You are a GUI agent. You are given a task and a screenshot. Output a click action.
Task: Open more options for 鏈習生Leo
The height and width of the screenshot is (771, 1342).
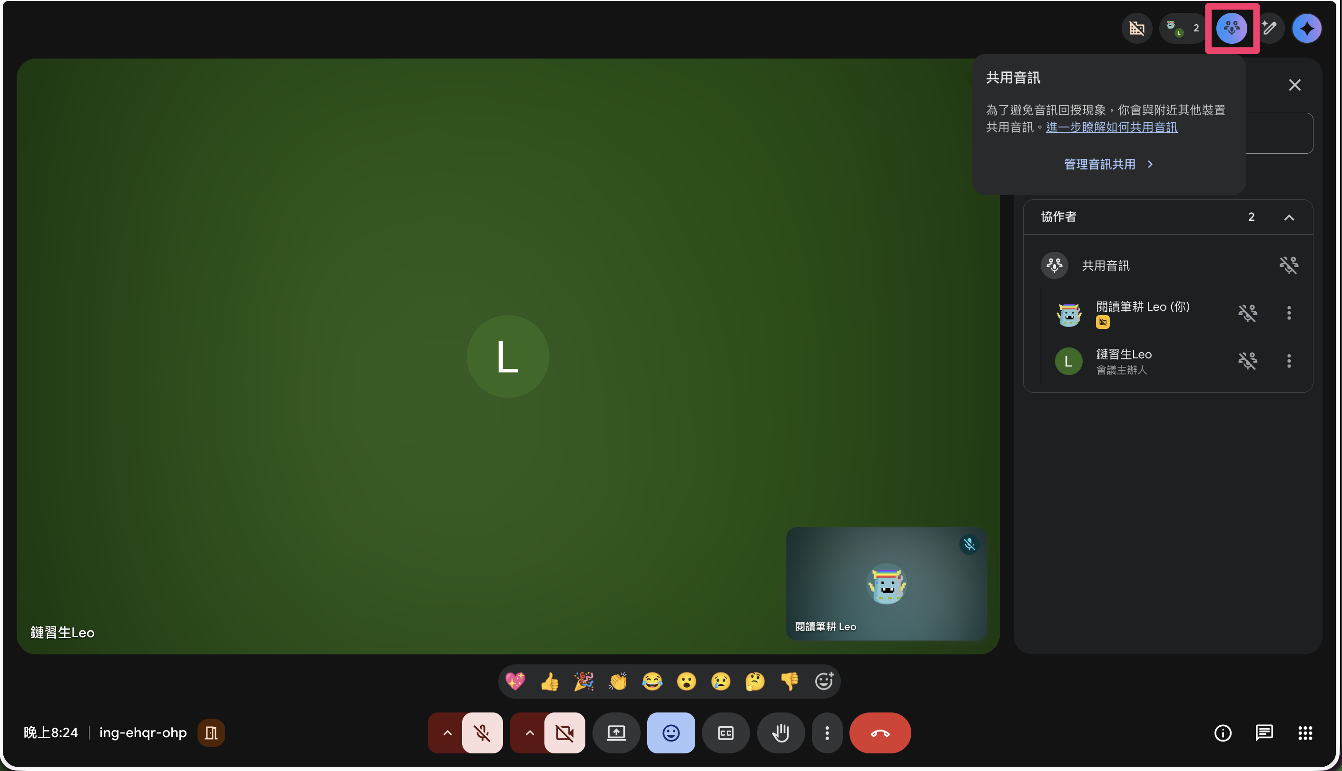1289,361
